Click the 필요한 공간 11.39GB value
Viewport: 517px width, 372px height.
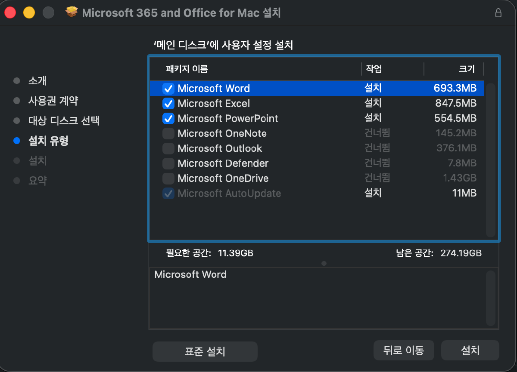236,253
